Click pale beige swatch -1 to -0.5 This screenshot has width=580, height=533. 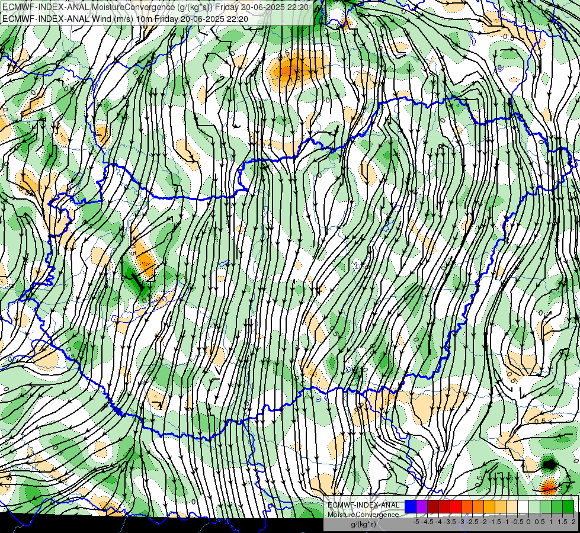pyautogui.click(x=512, y=507)
